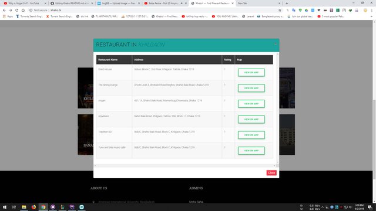The width and height of the screenshot is (376, 211).
Task: Open the Windows notification center
Action: point(370,207)
